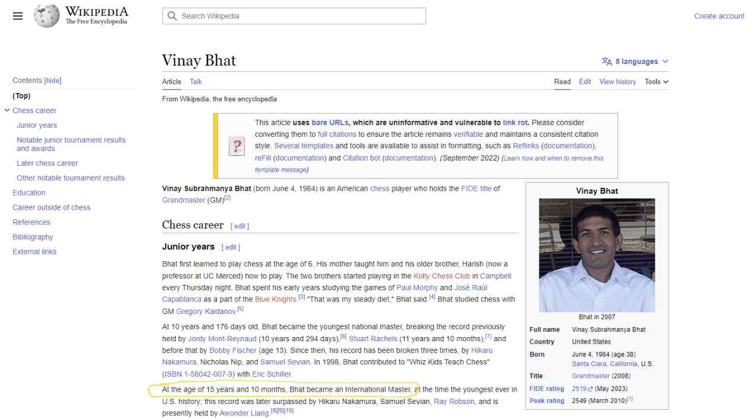Open the Blue Knights link
754x420 pixels.
pos(275,299)
